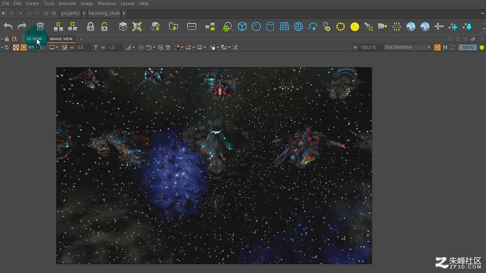Click the flashlight spot light icon
The height and width of the screenshot is (273, 486).
pyautogui.click(x=369, y=27)
